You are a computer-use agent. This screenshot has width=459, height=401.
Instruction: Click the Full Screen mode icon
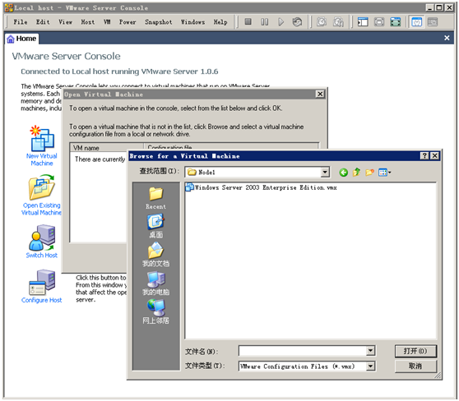pos(395,21)
